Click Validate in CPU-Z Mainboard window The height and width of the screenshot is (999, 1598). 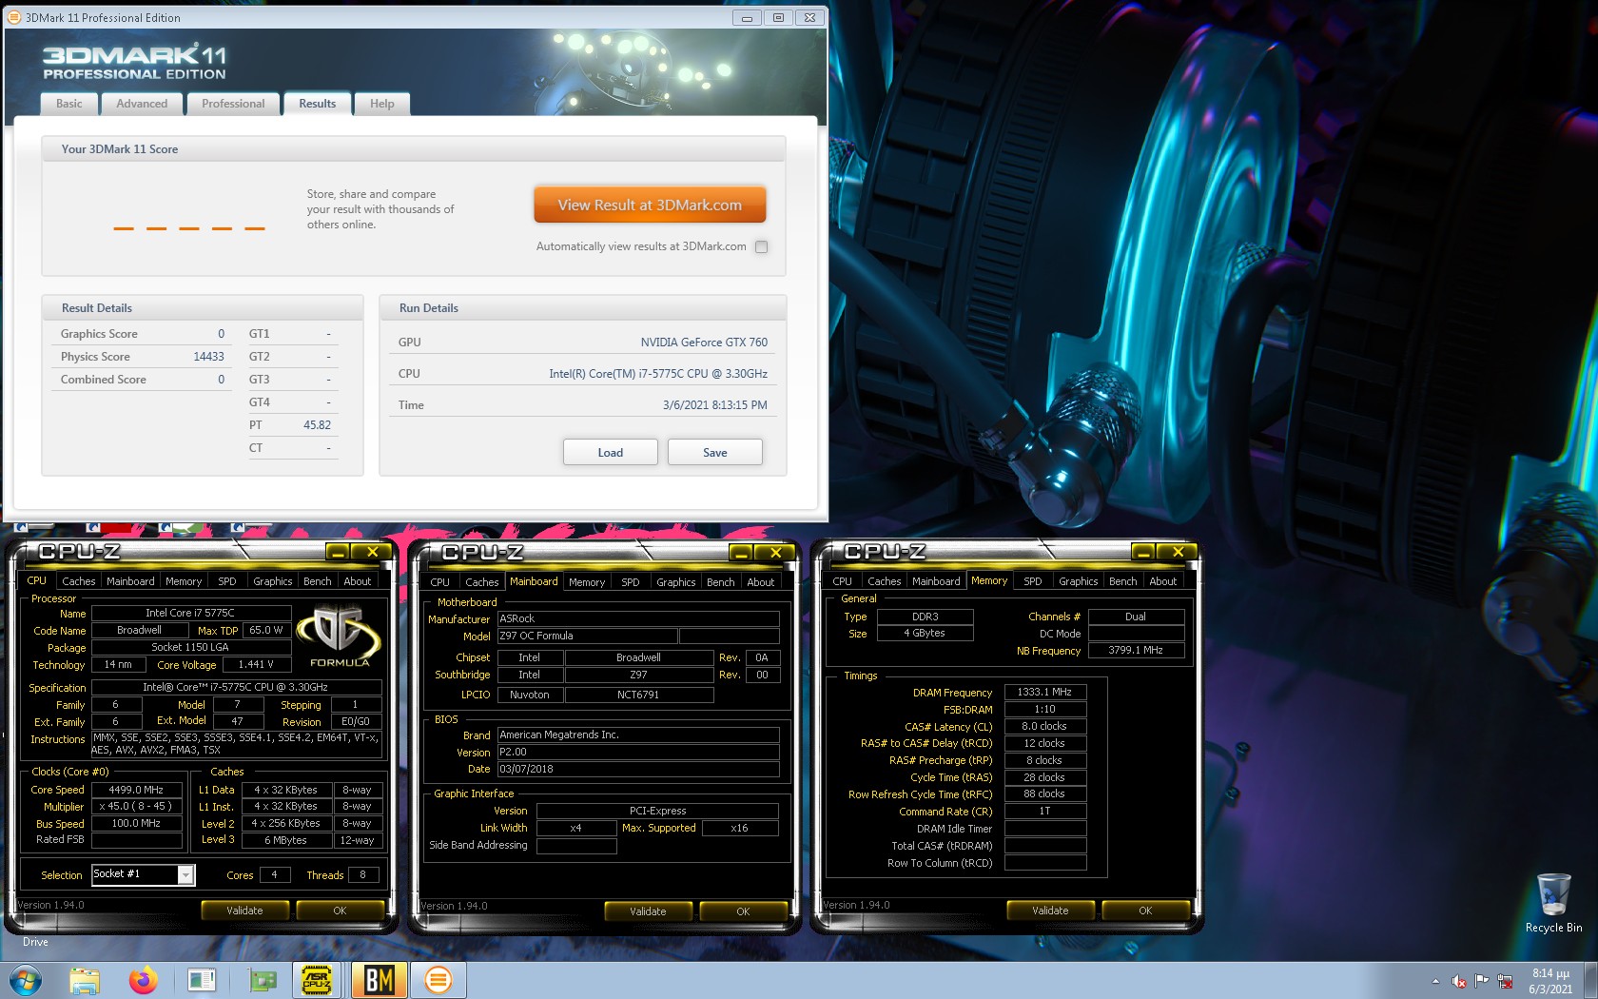pos(648,911)
